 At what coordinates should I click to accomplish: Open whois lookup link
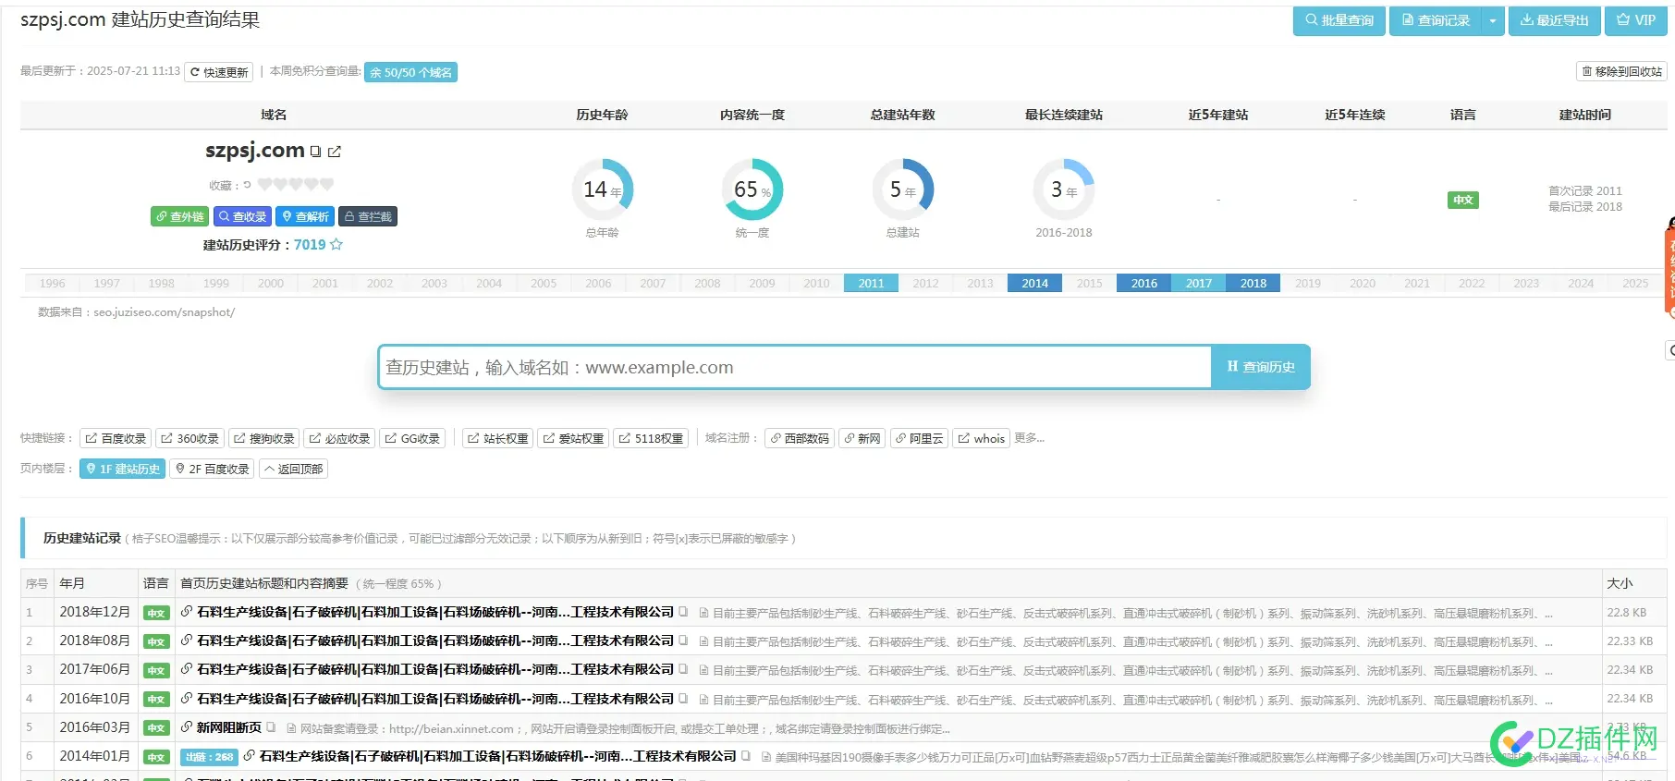point(981,438)
